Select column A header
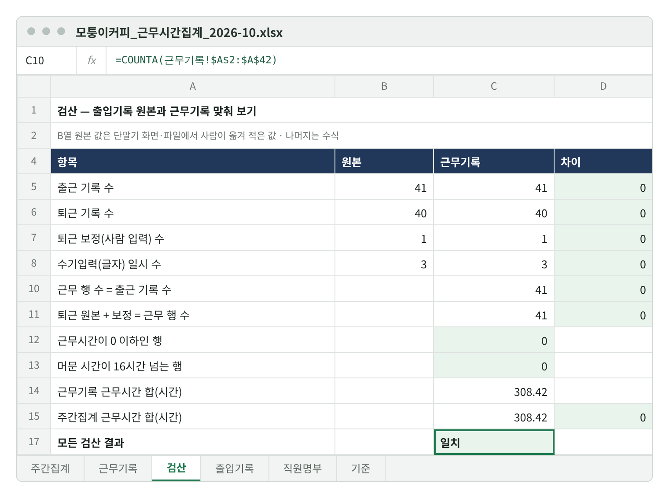 pos(193,86)
